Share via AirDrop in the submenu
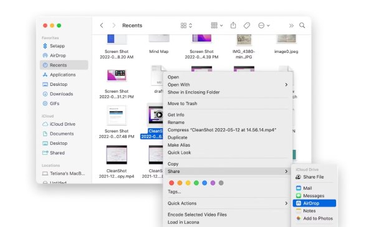The height and width of the screenshot is (227, 374). tap(314, 203)
